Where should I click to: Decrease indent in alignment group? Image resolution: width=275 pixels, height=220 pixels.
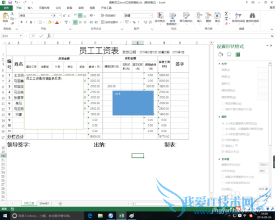pyautogui.click(x=91, y=22)
